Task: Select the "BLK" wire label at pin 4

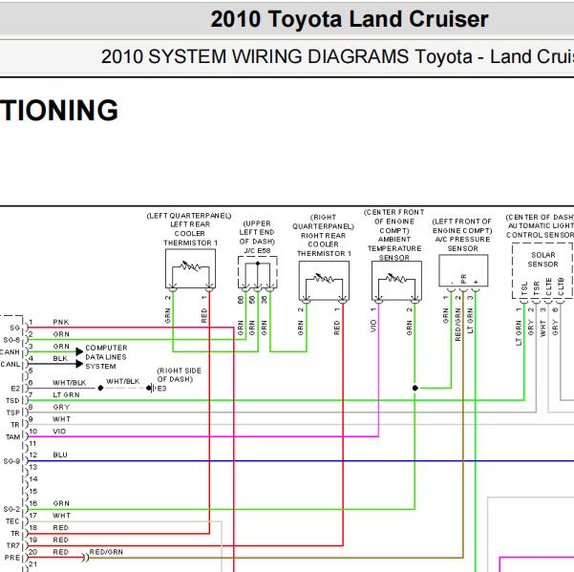Action: pos(60,358)
